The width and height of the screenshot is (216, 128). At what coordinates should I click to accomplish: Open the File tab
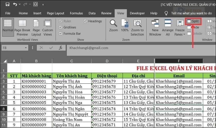tap(8, 13)
